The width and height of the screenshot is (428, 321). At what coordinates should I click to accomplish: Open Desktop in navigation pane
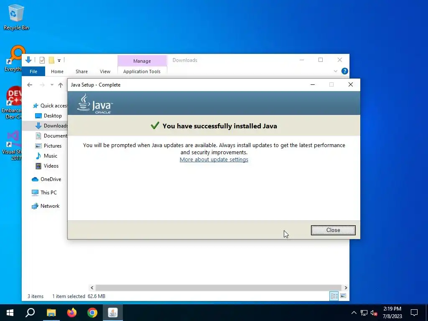coord(48,116)
